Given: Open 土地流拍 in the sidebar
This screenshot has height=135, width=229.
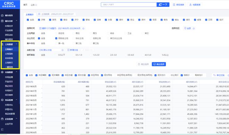Looking at the screenshot, I should (9, 54).
